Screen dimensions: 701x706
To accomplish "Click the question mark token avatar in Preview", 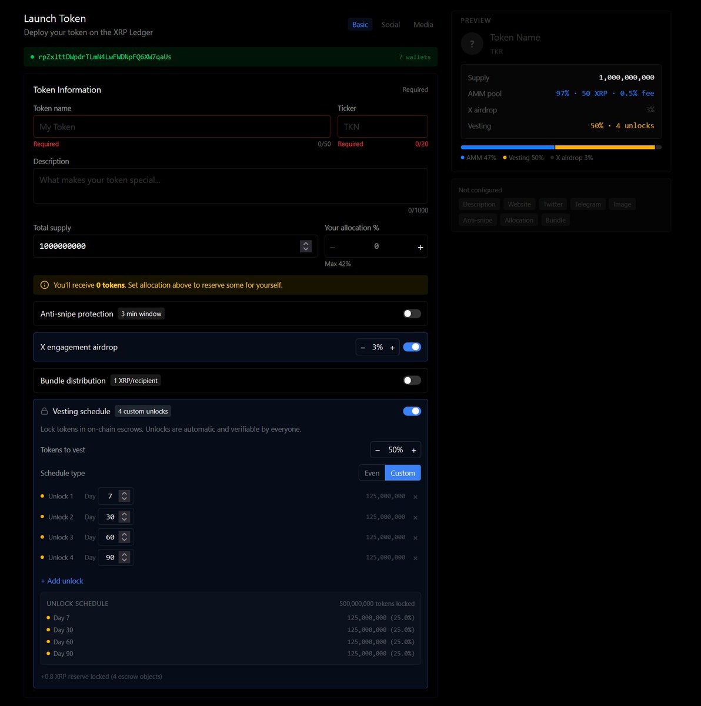I will tap(472, 44).
